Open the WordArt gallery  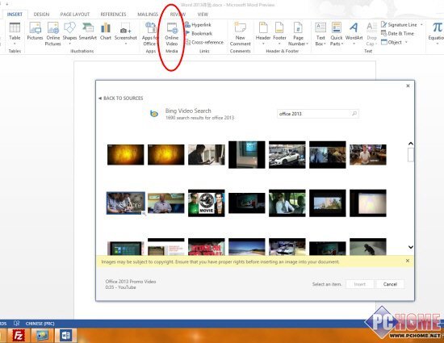(x=354, y=33)
